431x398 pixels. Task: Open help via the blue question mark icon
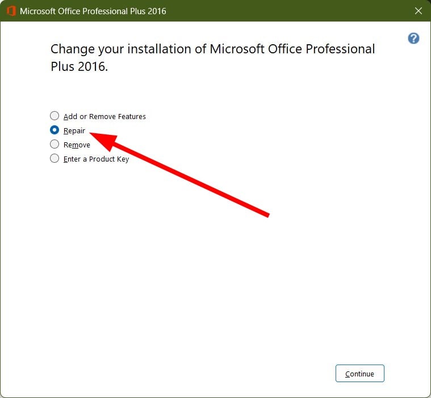(x=413, y=39)
